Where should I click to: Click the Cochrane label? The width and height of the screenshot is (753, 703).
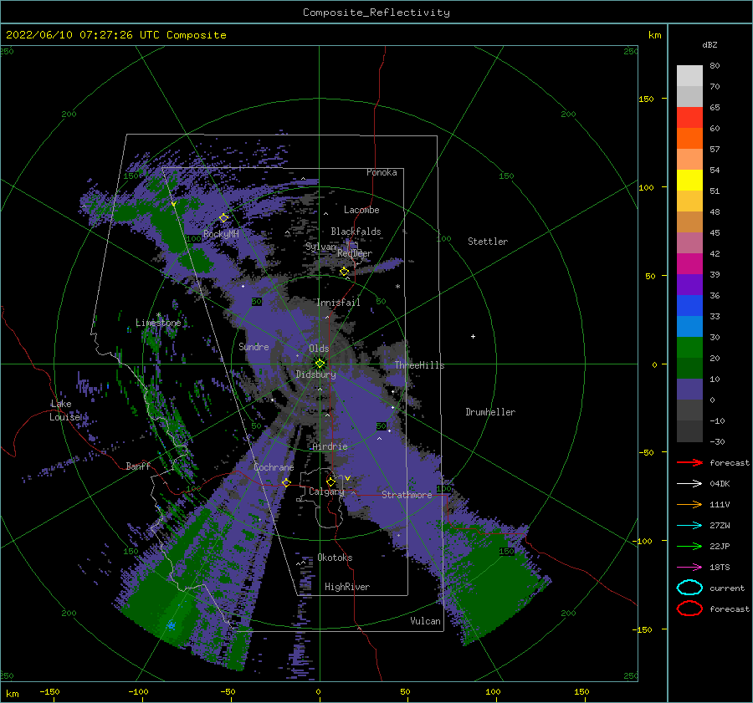(x=274, y=467)
